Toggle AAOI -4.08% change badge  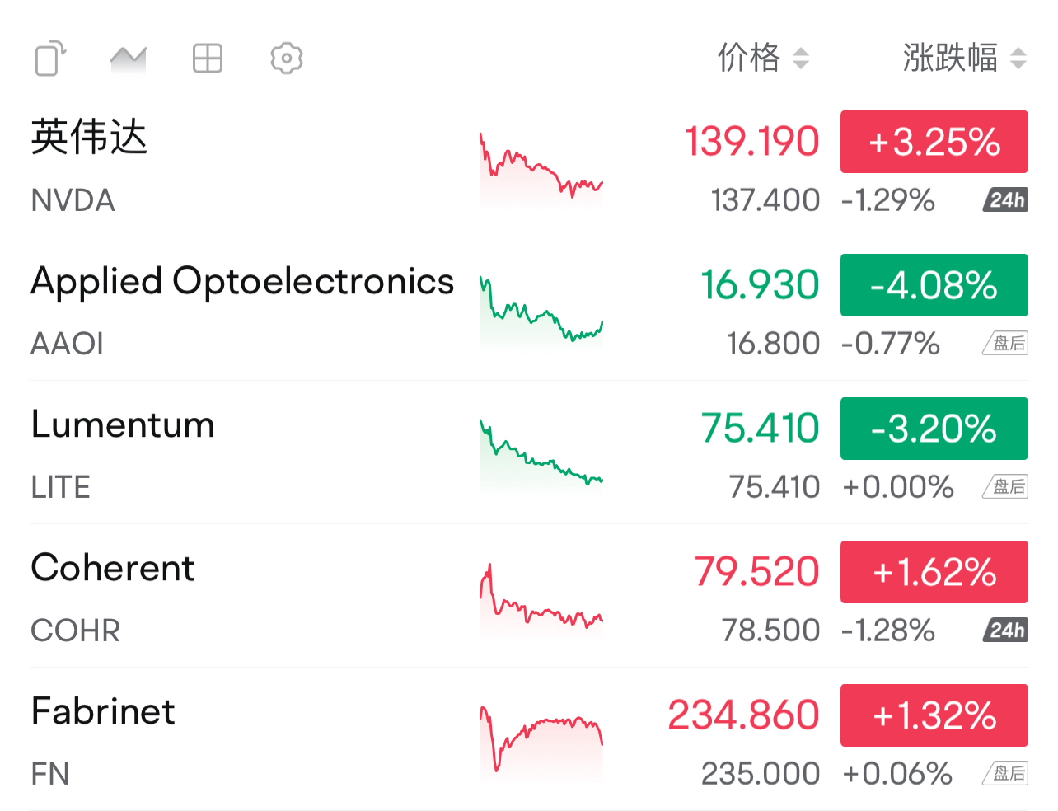point(934,285)
